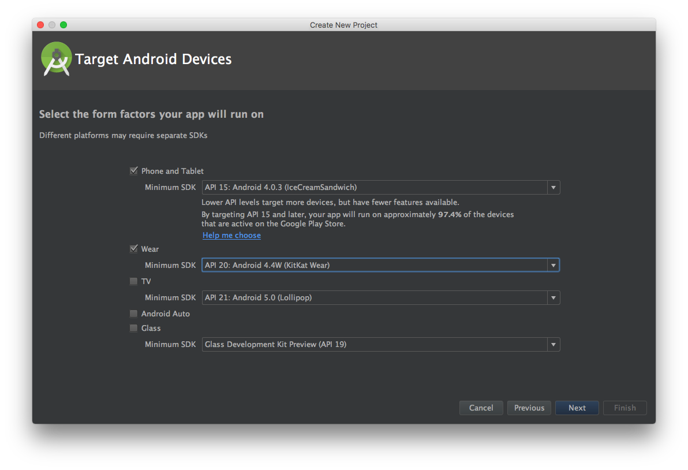Enable the Android Auto checkbox
This screenshot has height=470, width=688.
[134, 314]
